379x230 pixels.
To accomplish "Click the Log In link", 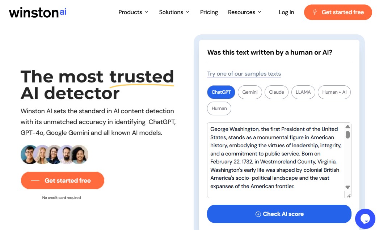I will click(x=286, y=12).
